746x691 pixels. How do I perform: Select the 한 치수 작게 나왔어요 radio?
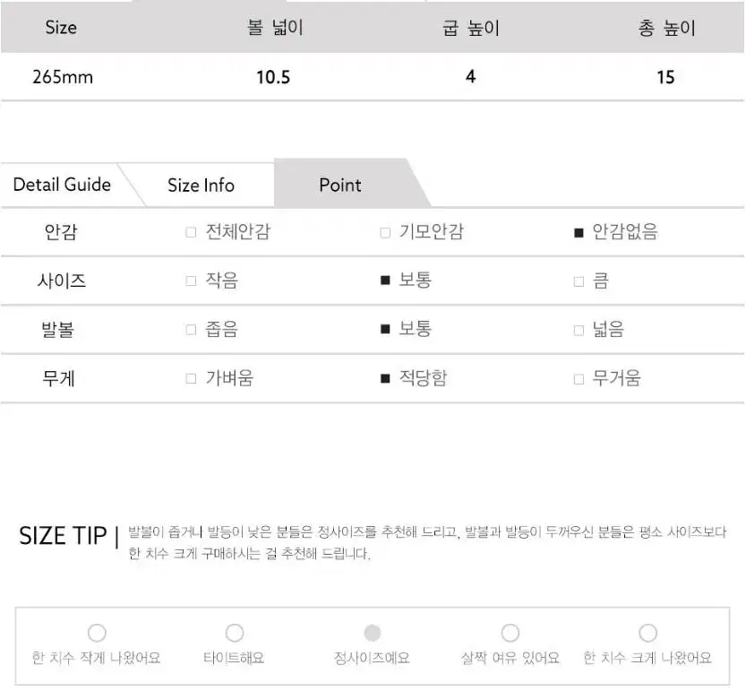pyautogui.click(x=97, y=634)
